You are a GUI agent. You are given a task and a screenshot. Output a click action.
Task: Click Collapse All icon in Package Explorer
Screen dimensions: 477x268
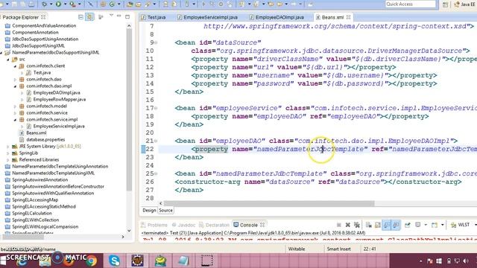[x=80, y=17]
